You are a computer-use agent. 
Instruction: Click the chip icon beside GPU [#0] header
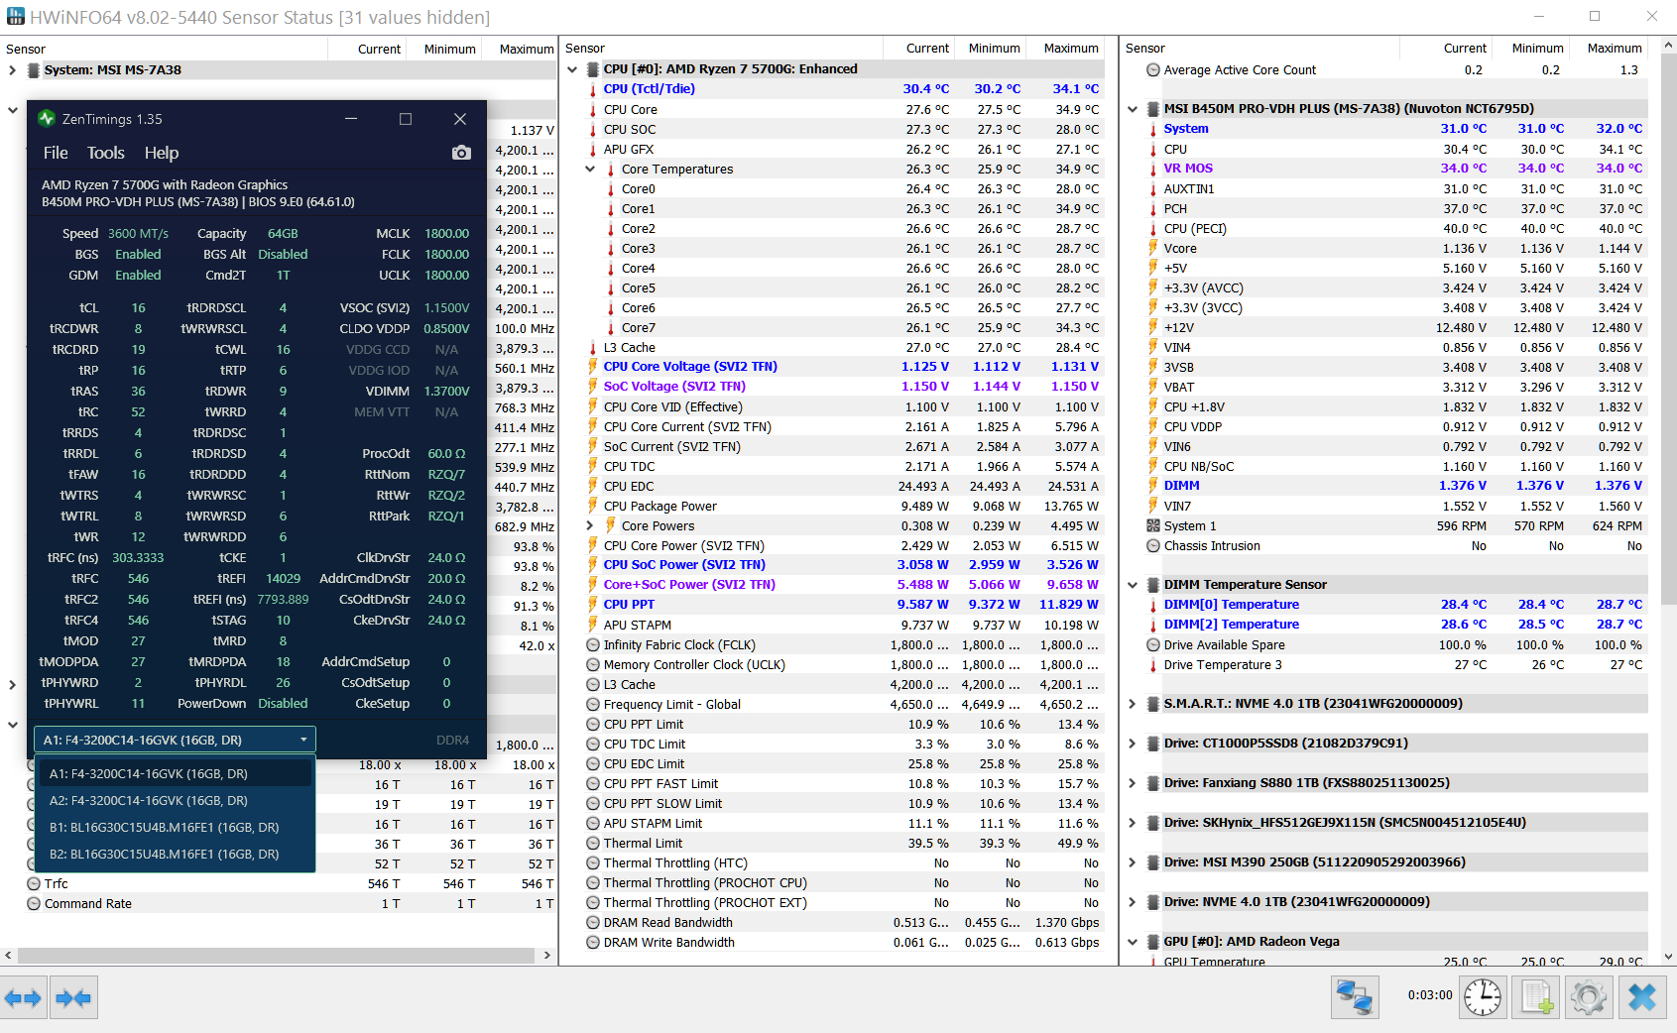(x=1153, y=942)
